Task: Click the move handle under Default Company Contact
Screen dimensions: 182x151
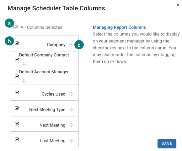Action: pos(24,64)
